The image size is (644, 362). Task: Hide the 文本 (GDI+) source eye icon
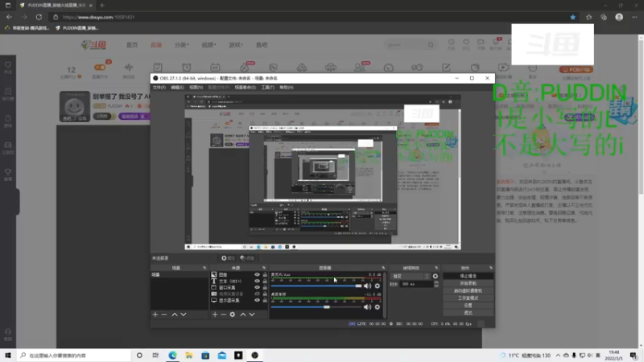[x=257, y=281]
